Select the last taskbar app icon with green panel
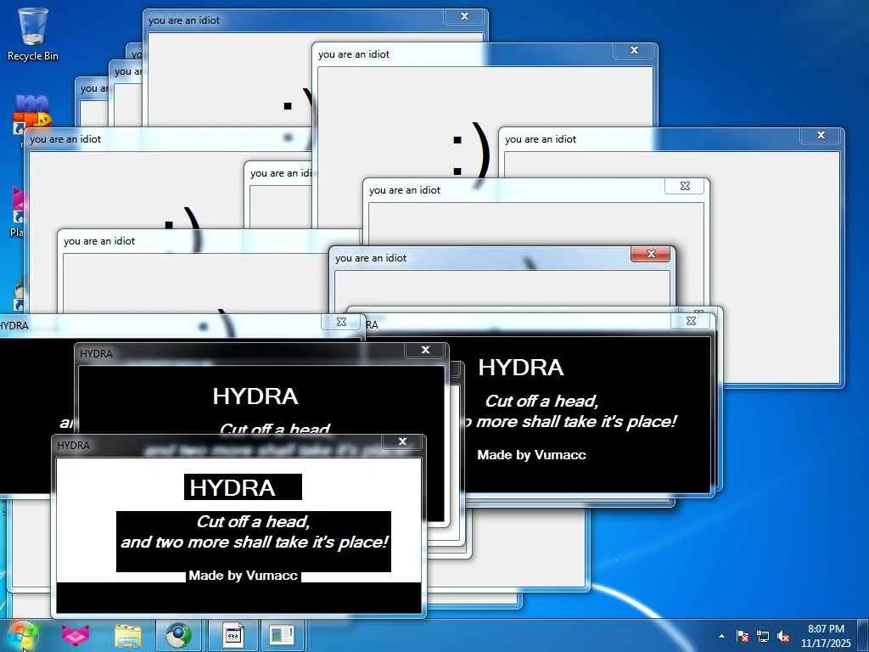The height and width of the screenshot is (652, 869). pyautogui.click(x=282, y=635)
